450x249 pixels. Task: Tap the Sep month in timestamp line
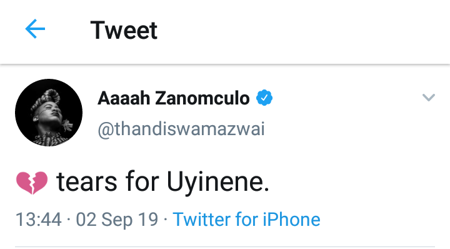pos(117,220)
